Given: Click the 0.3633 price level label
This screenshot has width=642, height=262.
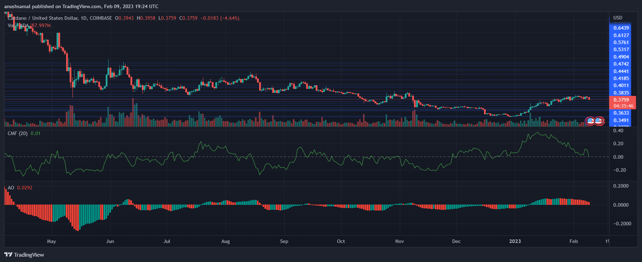Looking at the screenshot, I should [621, 113].
